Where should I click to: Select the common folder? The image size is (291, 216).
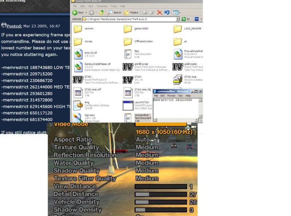(x=84, y=29)
